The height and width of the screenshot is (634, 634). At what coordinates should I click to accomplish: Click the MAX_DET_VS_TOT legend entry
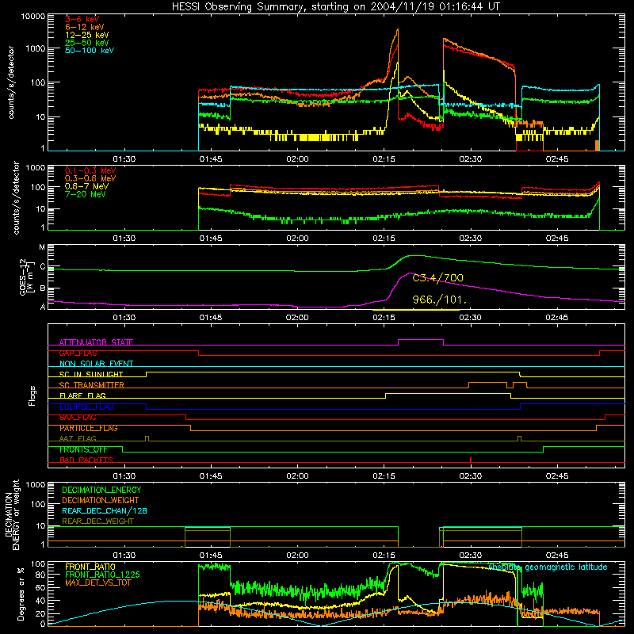tap(97, 582)
